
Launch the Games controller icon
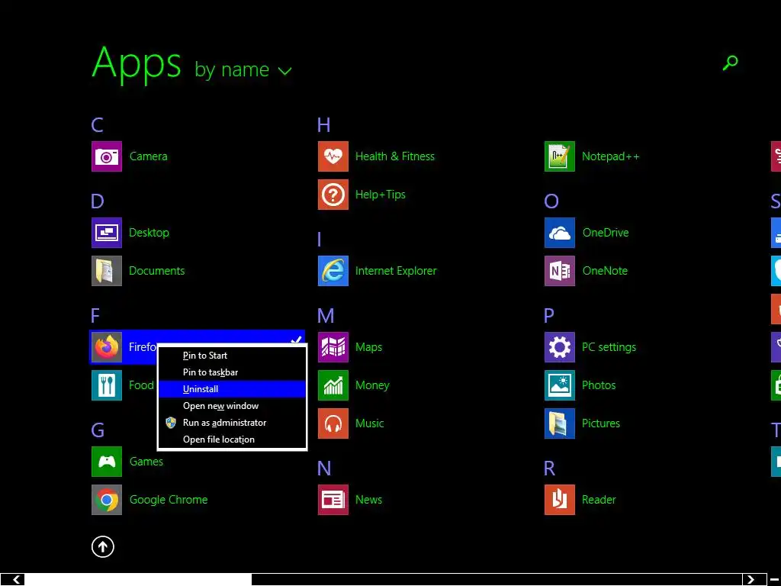tap(107, 462)
